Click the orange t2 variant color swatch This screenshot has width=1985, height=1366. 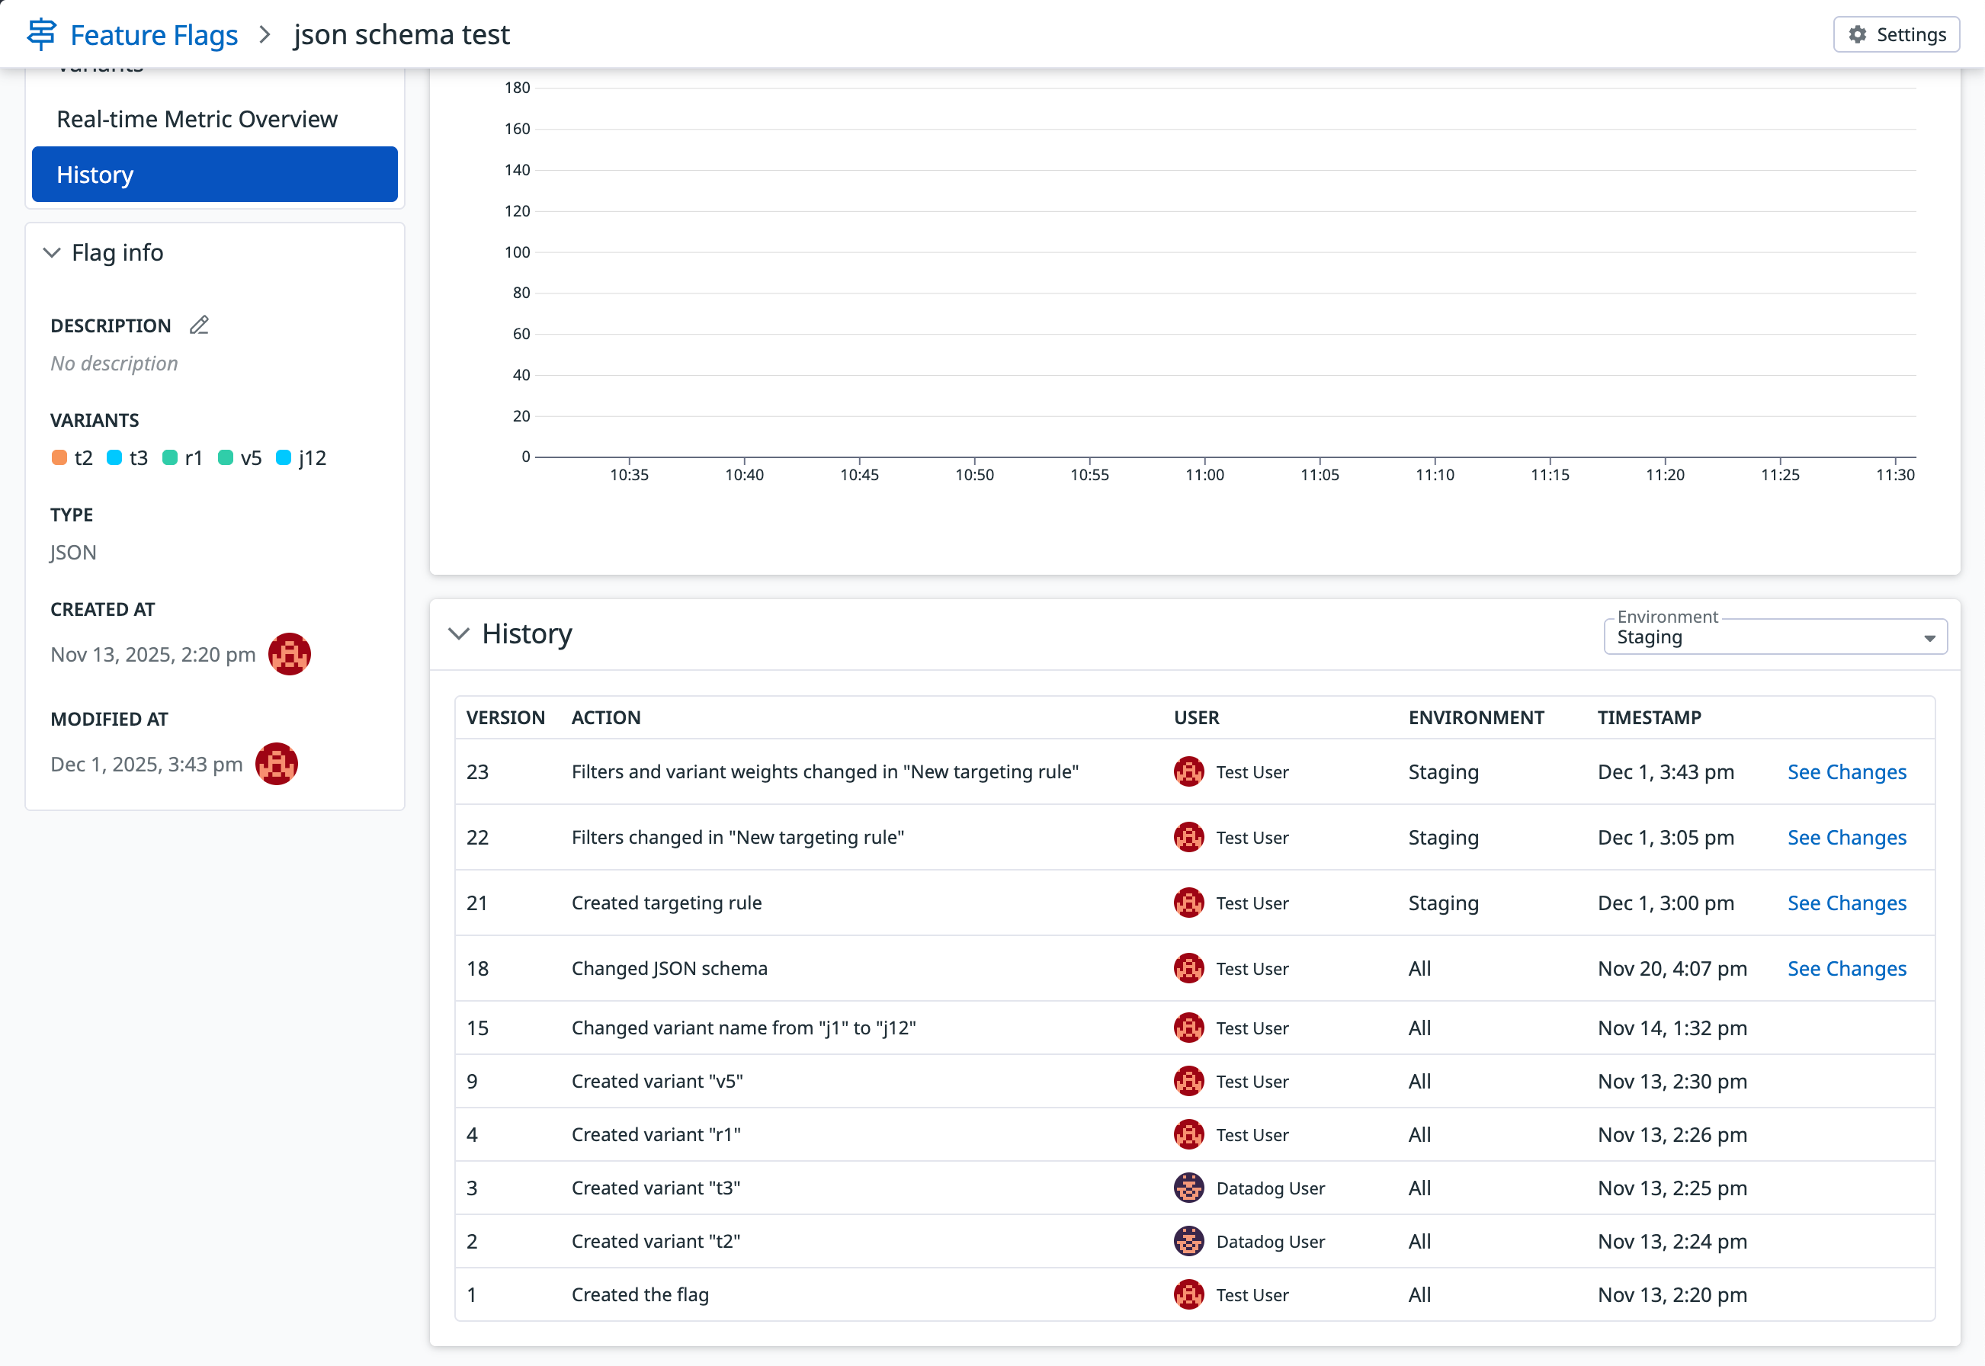[x=59, y=458]
